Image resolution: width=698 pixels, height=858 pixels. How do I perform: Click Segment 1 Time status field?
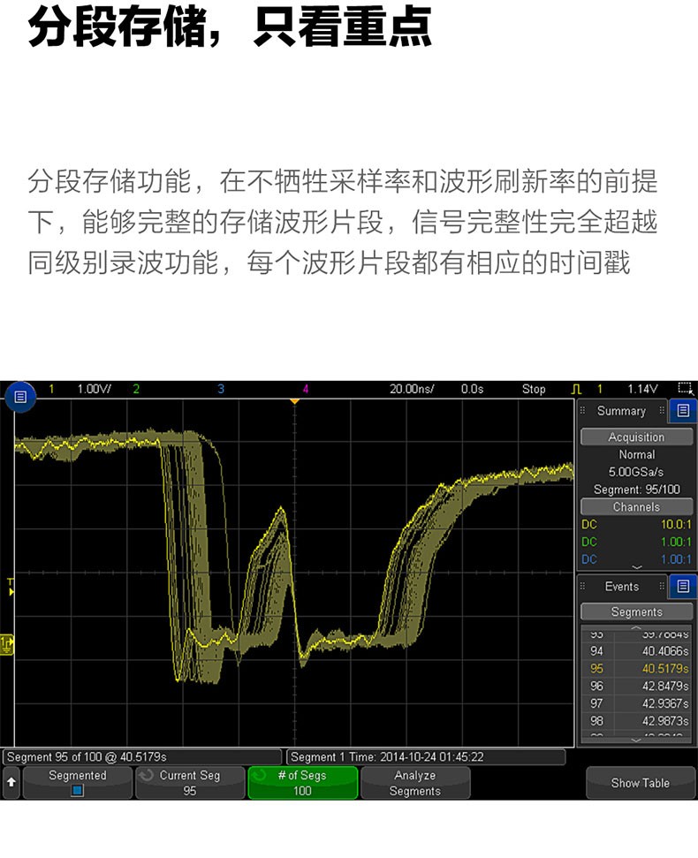(426, 757)
